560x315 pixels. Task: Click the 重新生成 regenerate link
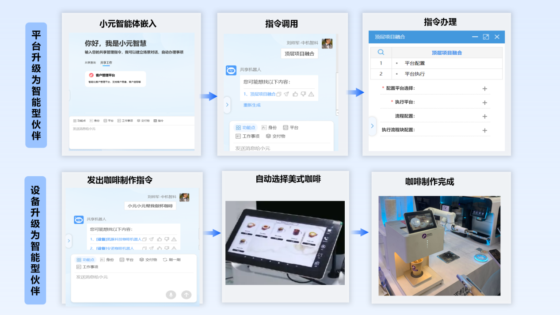click(252, 105)
